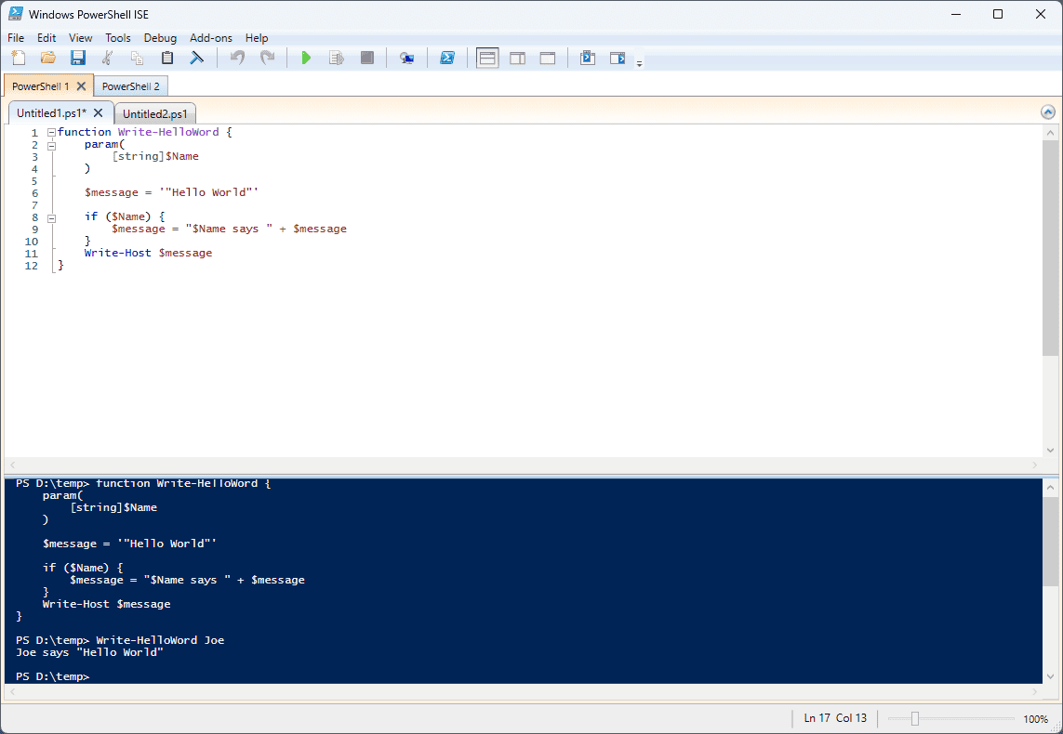
Task: Select the Run Selection toolbar icon
Action: (x=336, y=58)
